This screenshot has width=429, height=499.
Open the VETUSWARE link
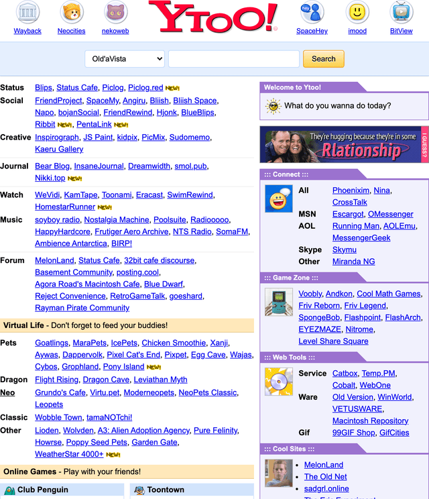coord(357,409)
